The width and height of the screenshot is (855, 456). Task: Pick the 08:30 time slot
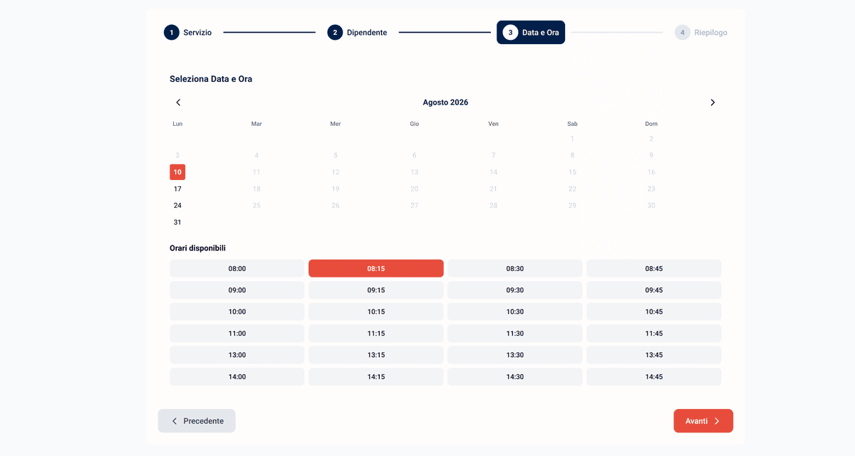[x=515, y=269]
